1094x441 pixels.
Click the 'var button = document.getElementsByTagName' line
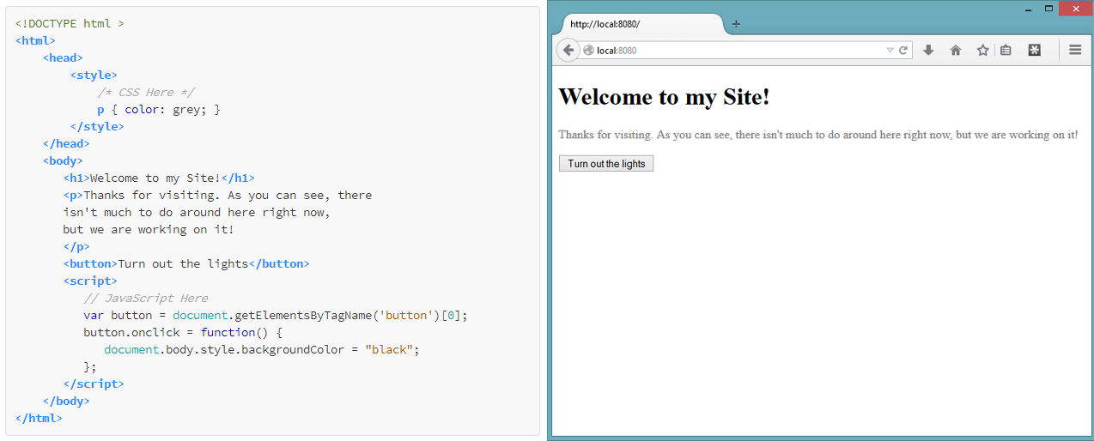coord(276,316)
